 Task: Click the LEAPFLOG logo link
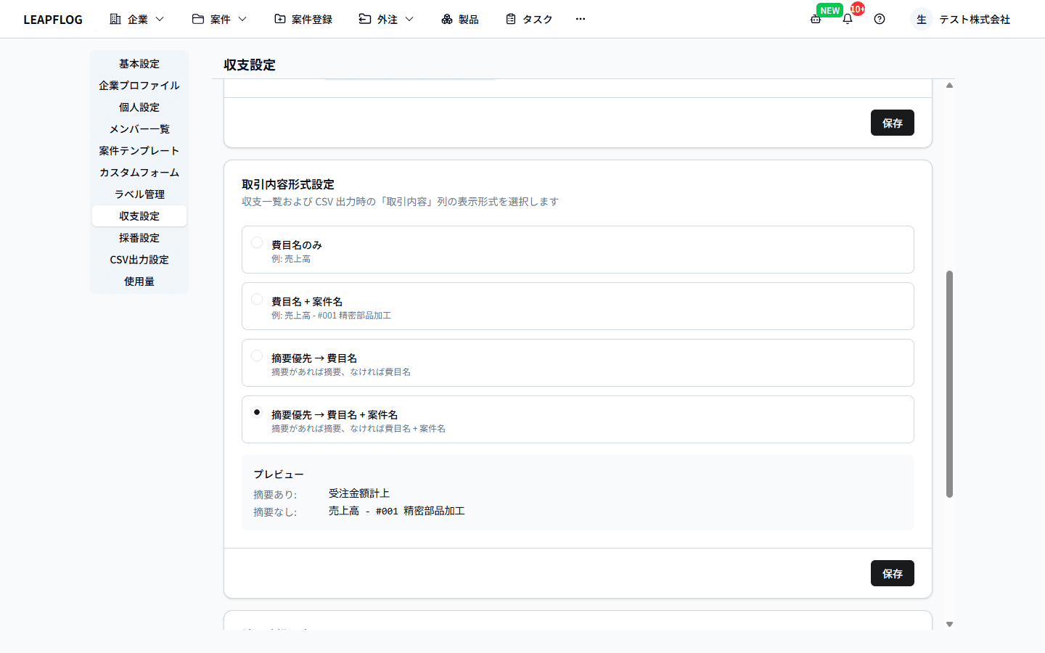click(x=53, y=20)
